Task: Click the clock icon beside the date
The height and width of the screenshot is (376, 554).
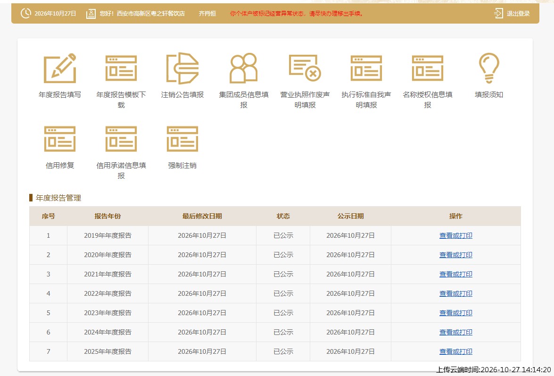Action: point(26,13)
